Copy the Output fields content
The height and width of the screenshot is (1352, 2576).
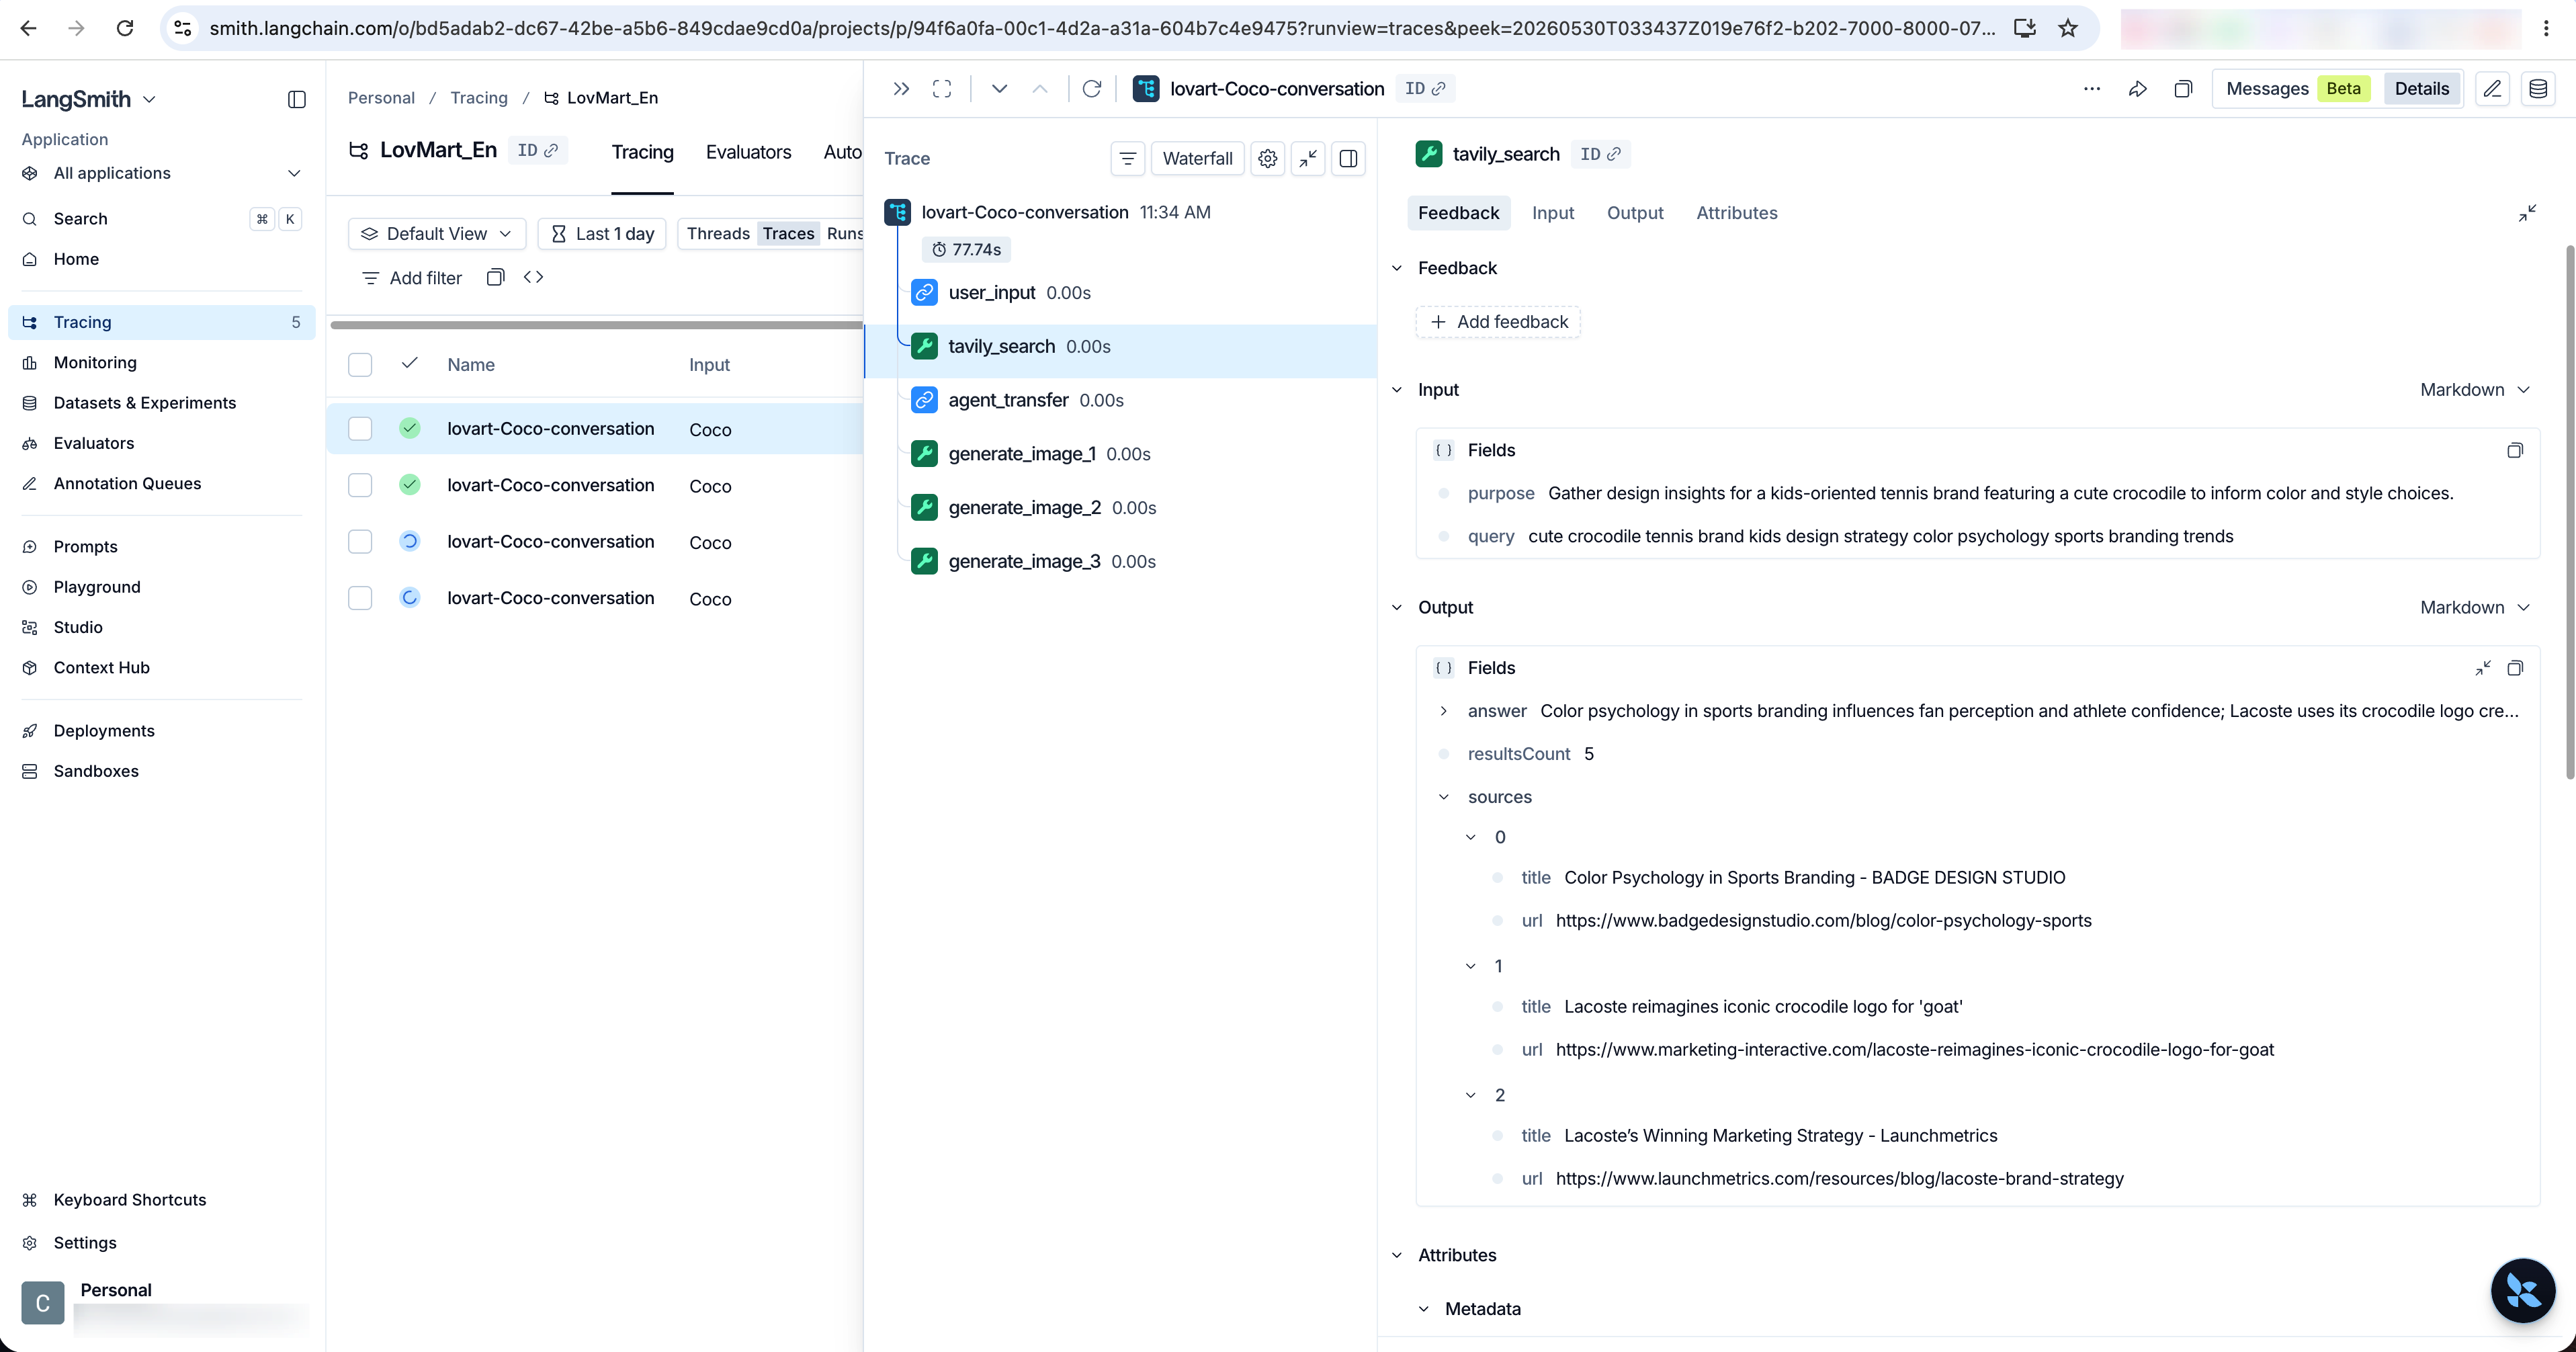click(x=2515, y=668)
